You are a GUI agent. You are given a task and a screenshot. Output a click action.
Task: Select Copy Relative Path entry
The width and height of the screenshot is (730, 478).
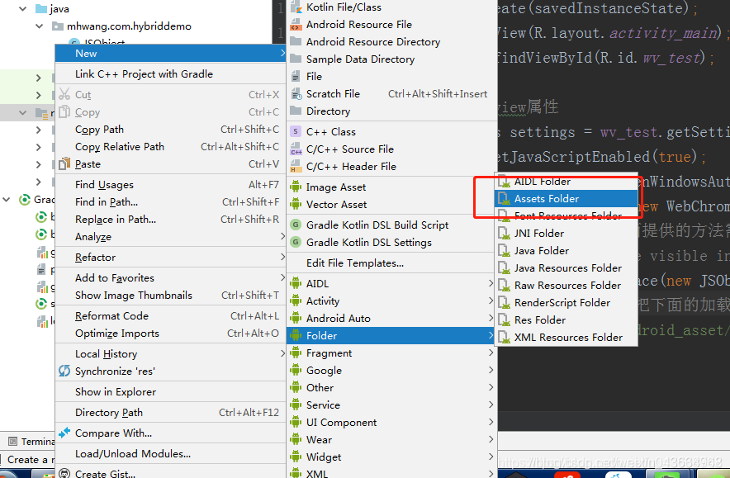pos(170,147)
